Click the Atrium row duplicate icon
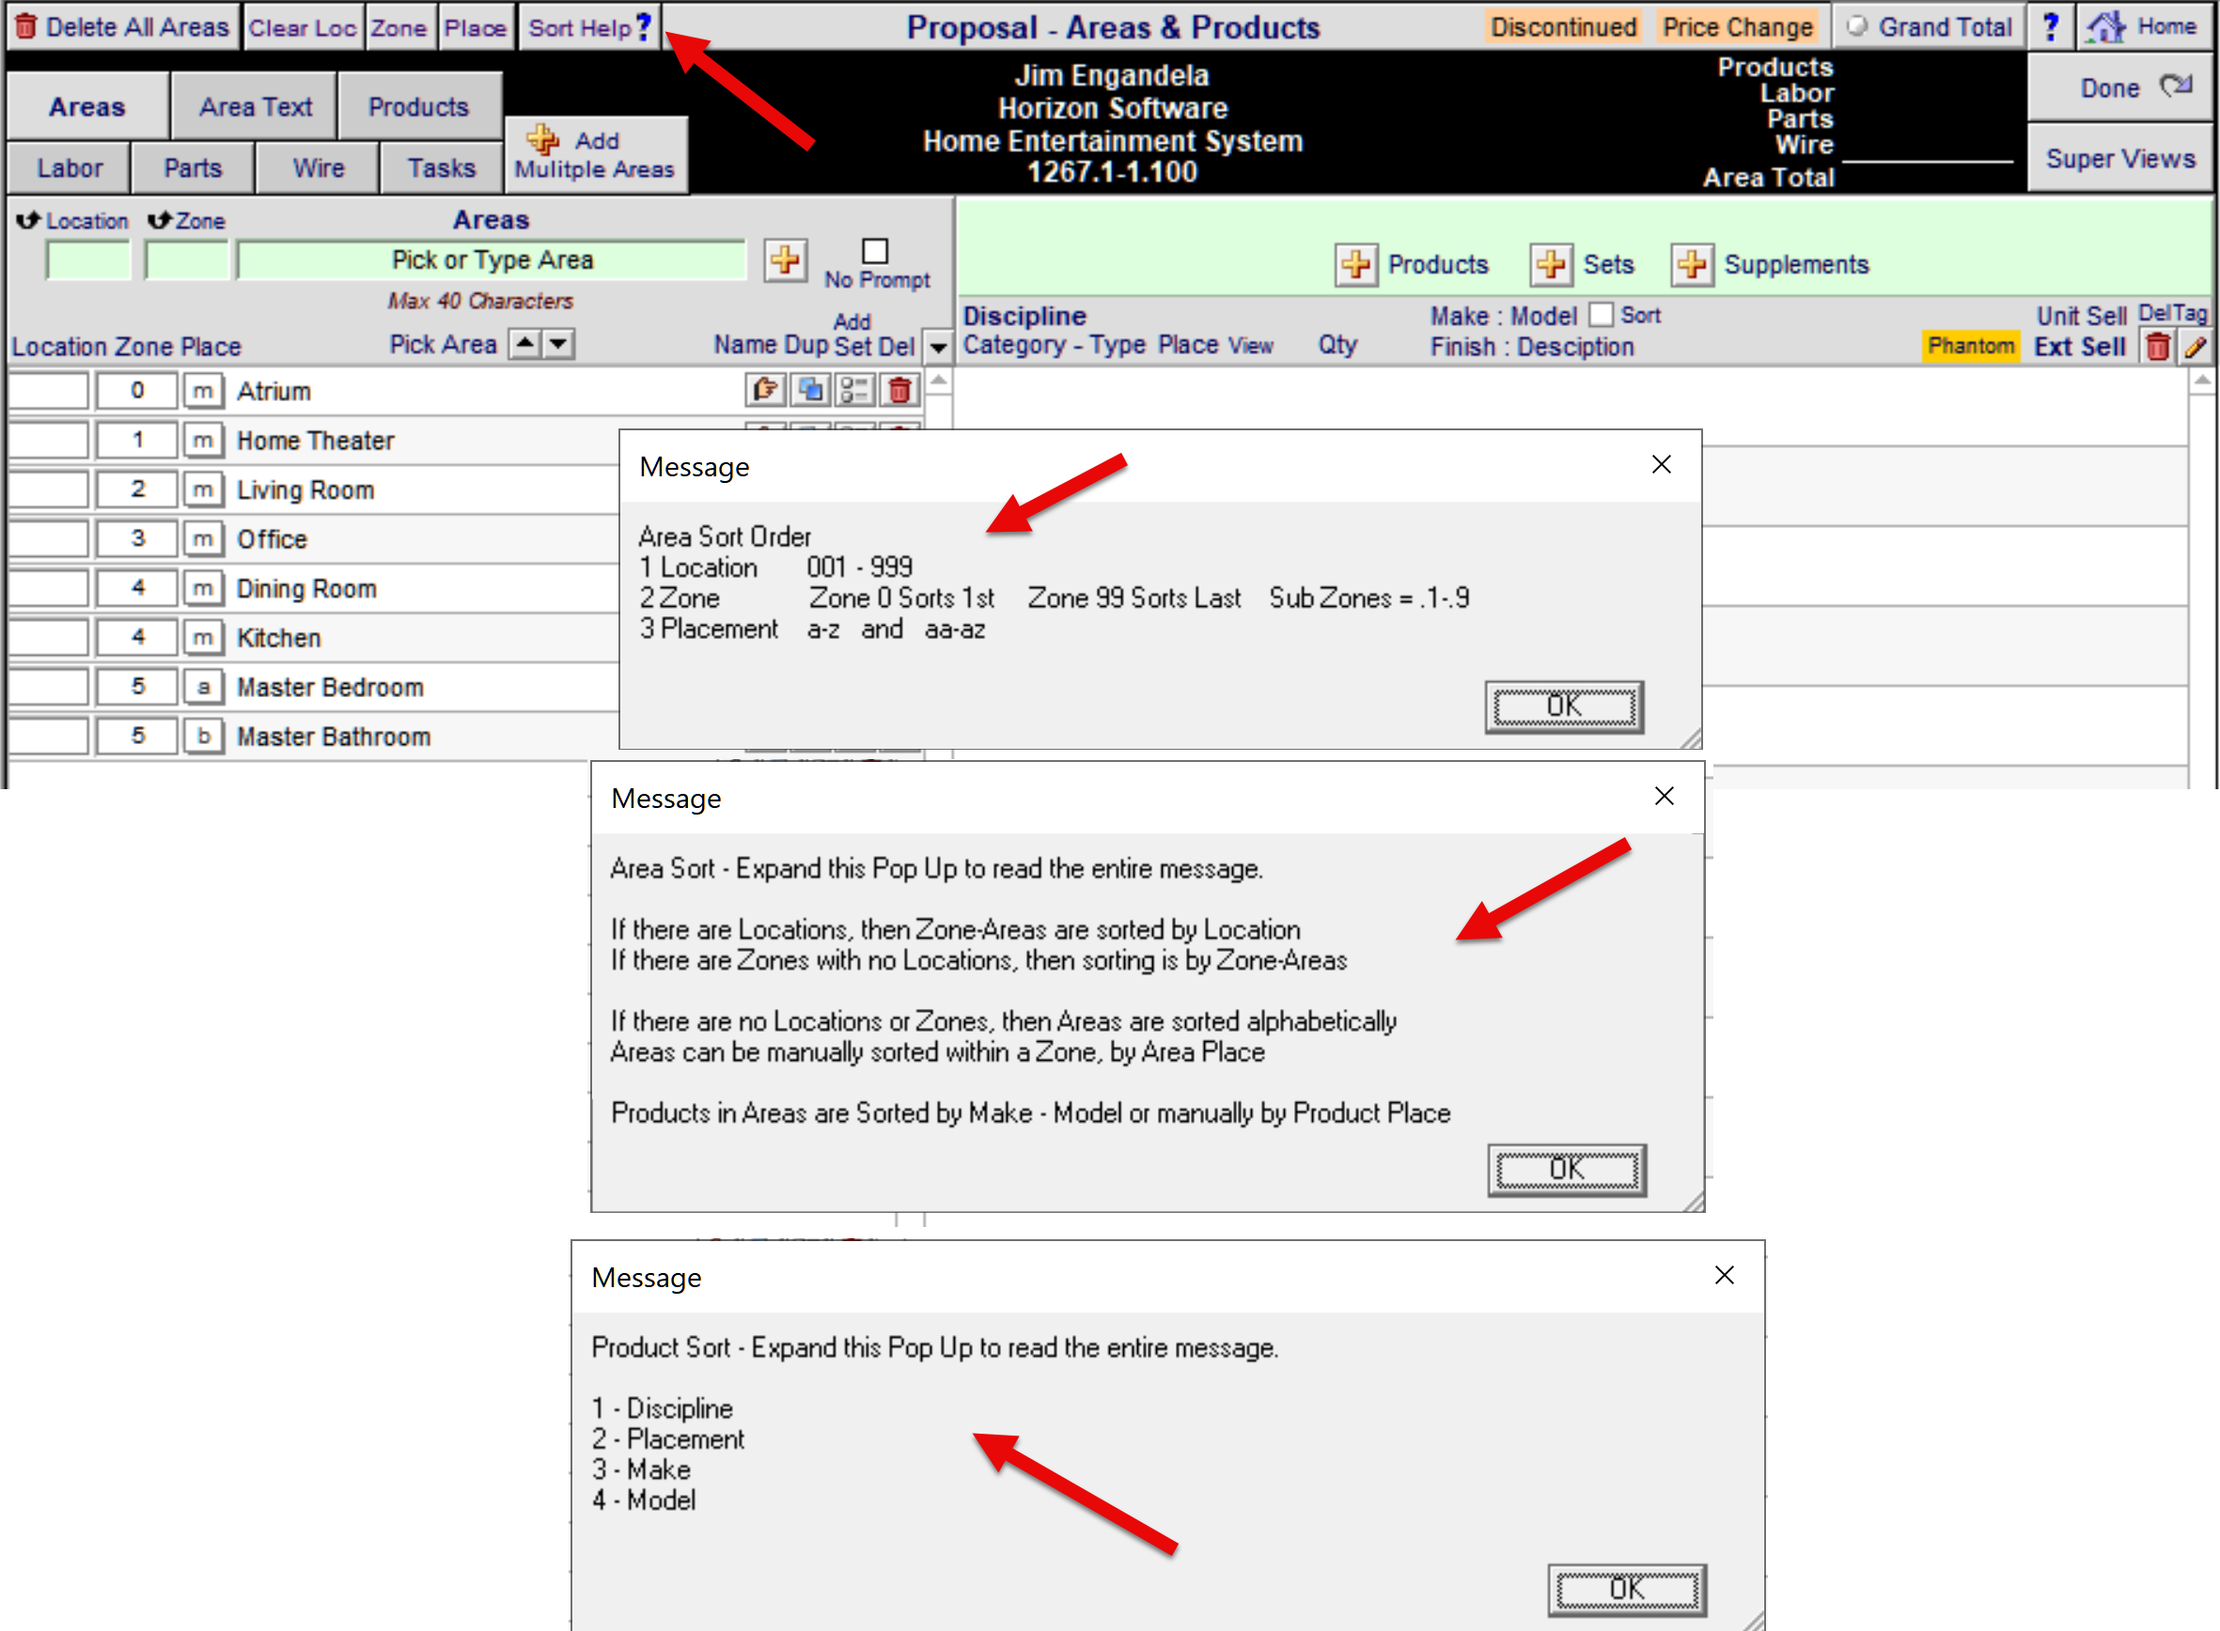This screenshot has height=1631, width=2220. [811, 390]
